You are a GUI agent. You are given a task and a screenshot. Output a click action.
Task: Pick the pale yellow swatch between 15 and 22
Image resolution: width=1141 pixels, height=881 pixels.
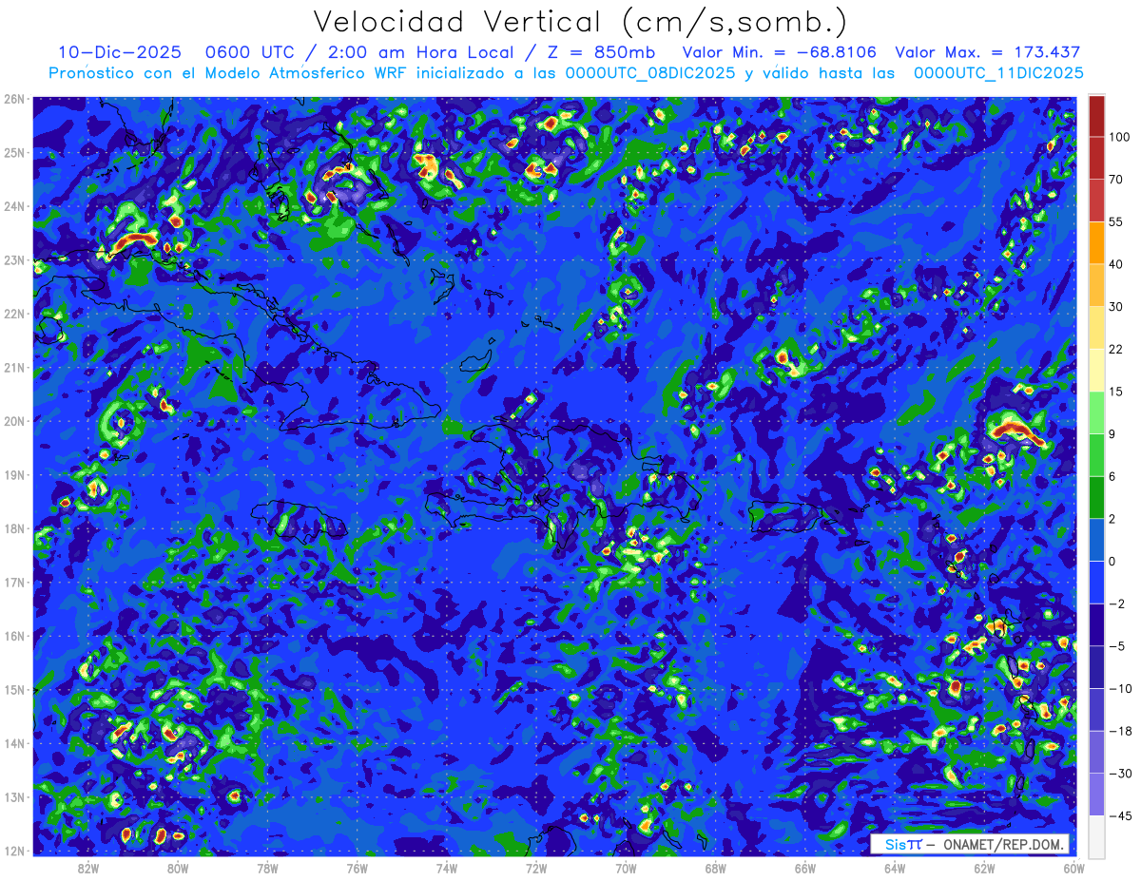[1097, 370]
